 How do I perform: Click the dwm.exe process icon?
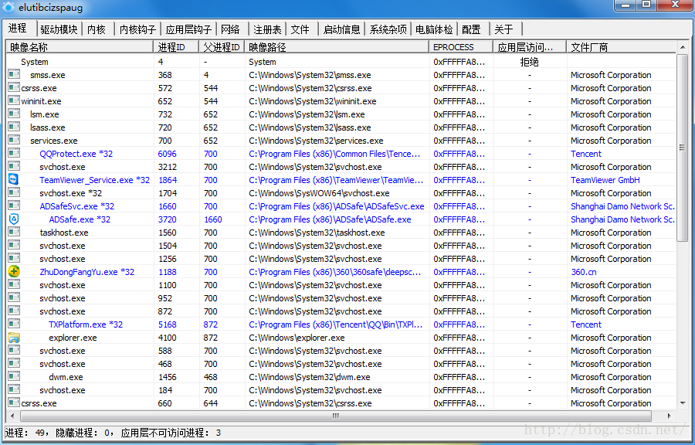(14, 377)
